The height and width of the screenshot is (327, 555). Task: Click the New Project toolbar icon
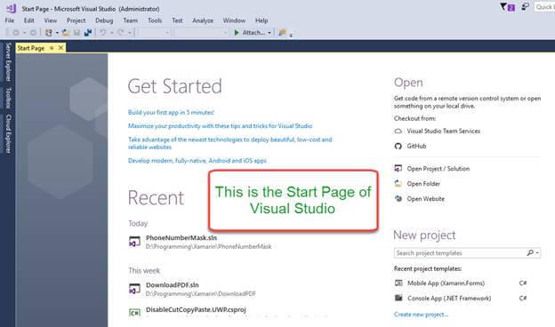coord(49,33)
